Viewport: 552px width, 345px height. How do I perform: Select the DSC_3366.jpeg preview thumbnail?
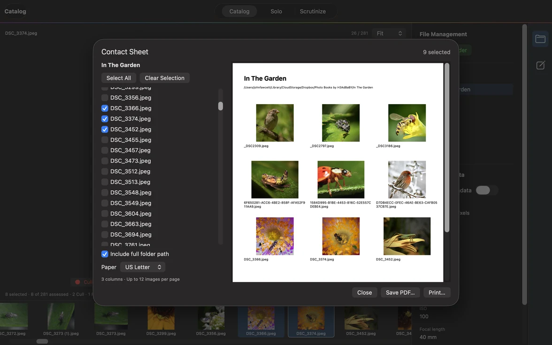(275, 236)
